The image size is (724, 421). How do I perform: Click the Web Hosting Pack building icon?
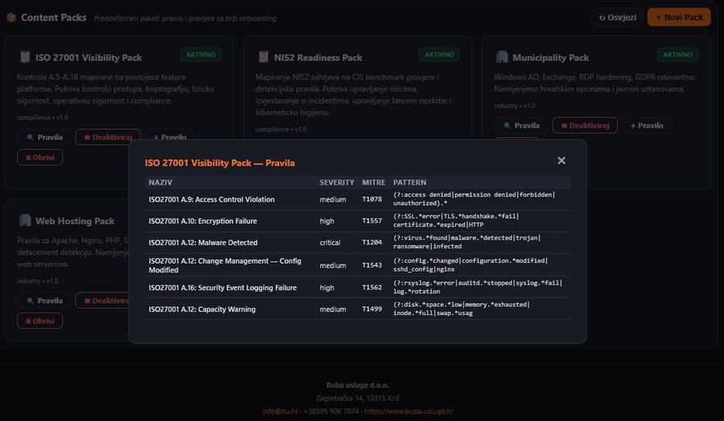25,221
